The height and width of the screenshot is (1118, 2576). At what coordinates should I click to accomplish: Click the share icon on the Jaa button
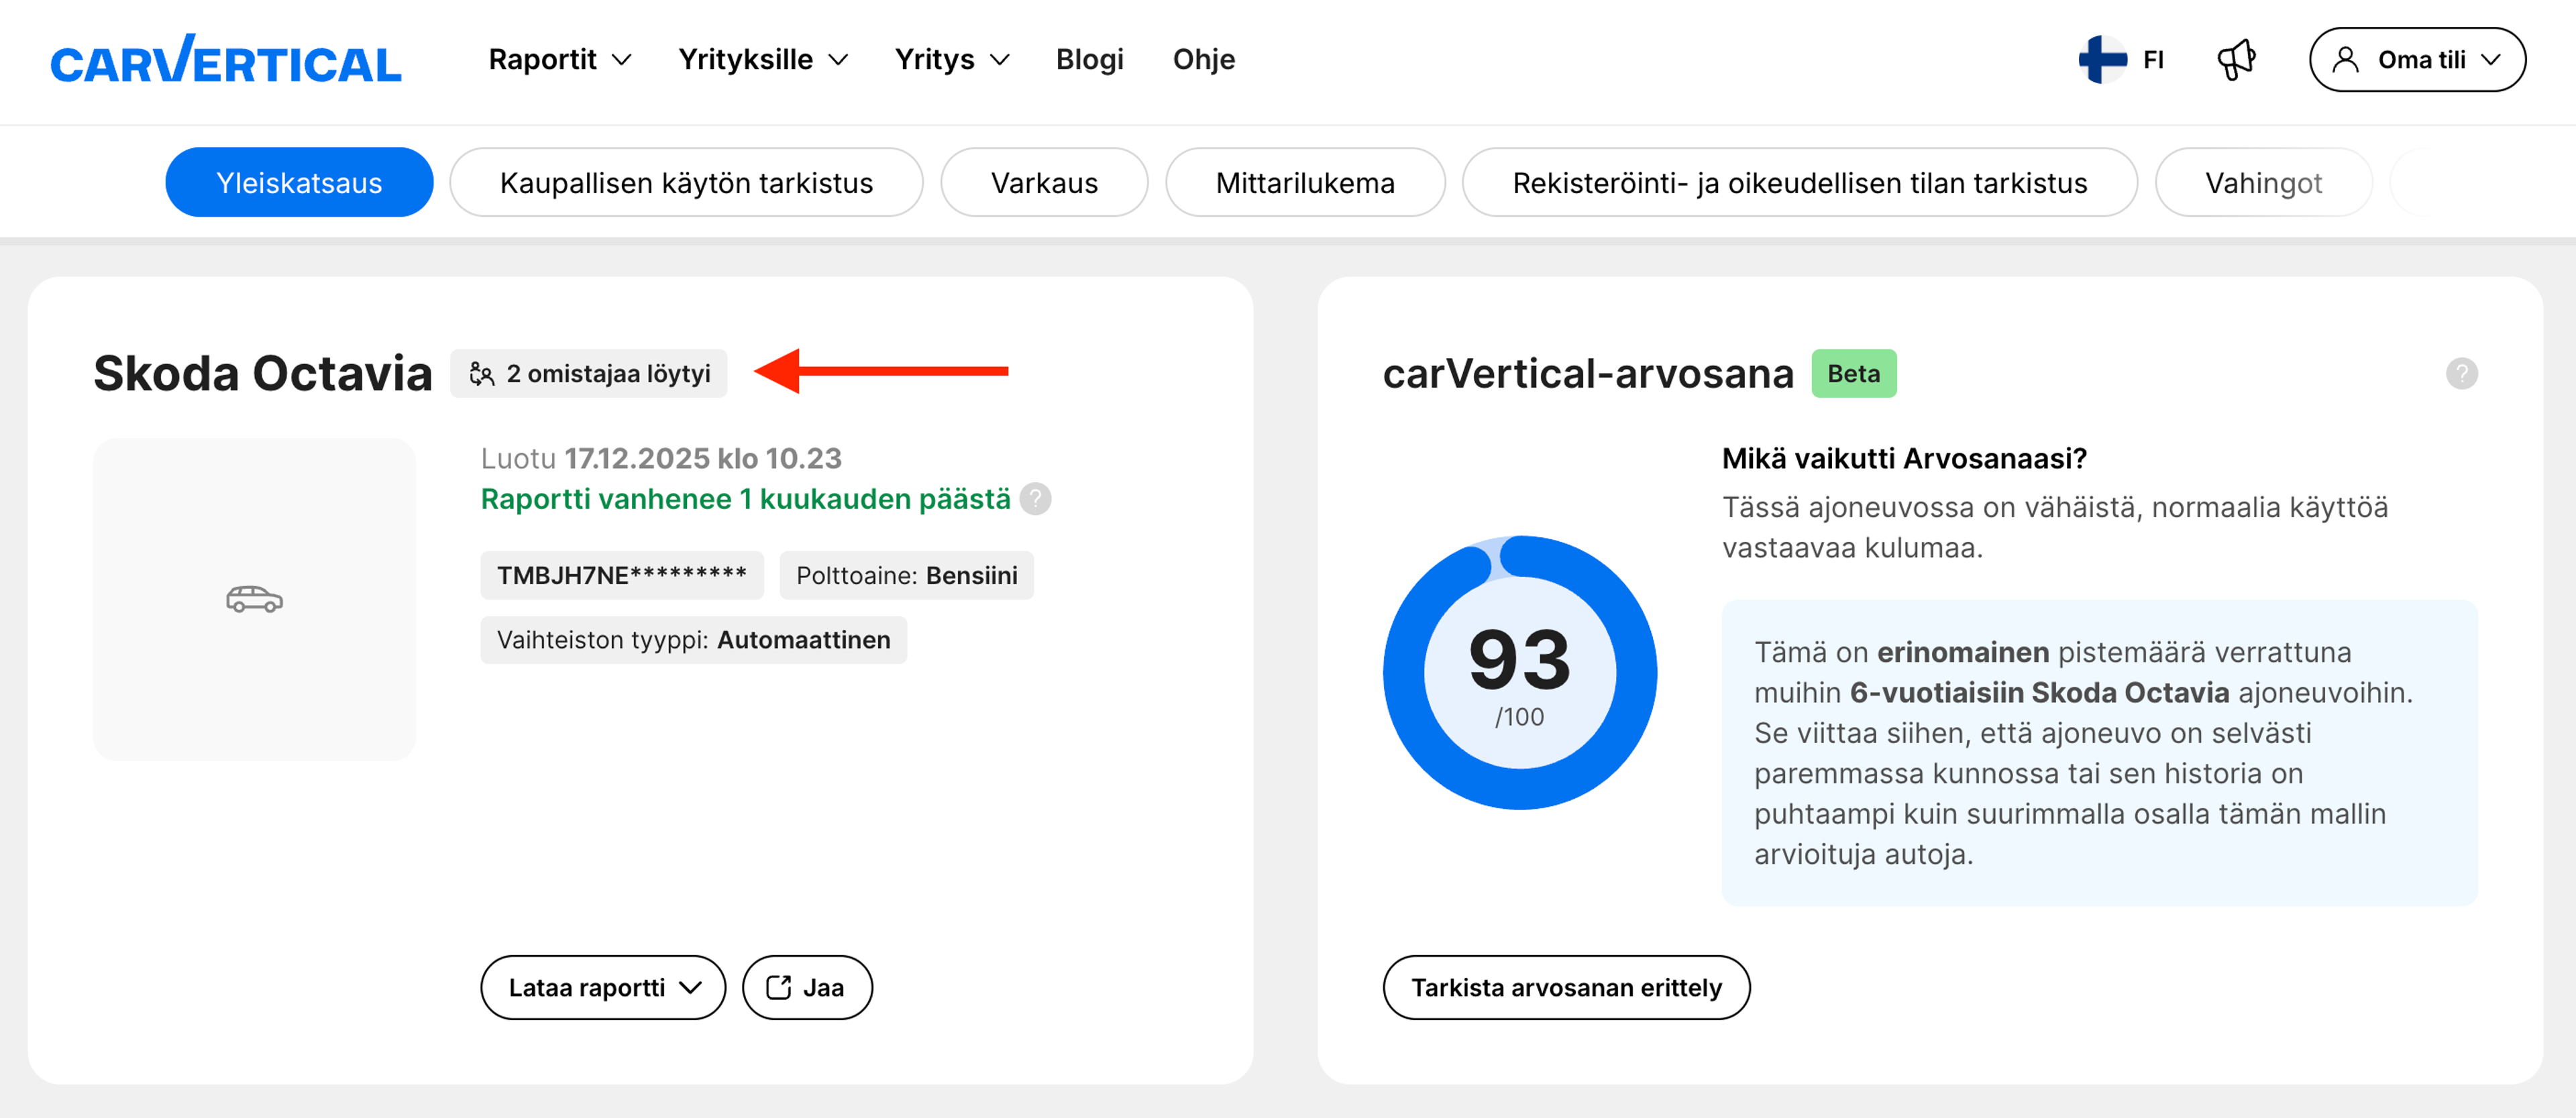tap(778, 987)
